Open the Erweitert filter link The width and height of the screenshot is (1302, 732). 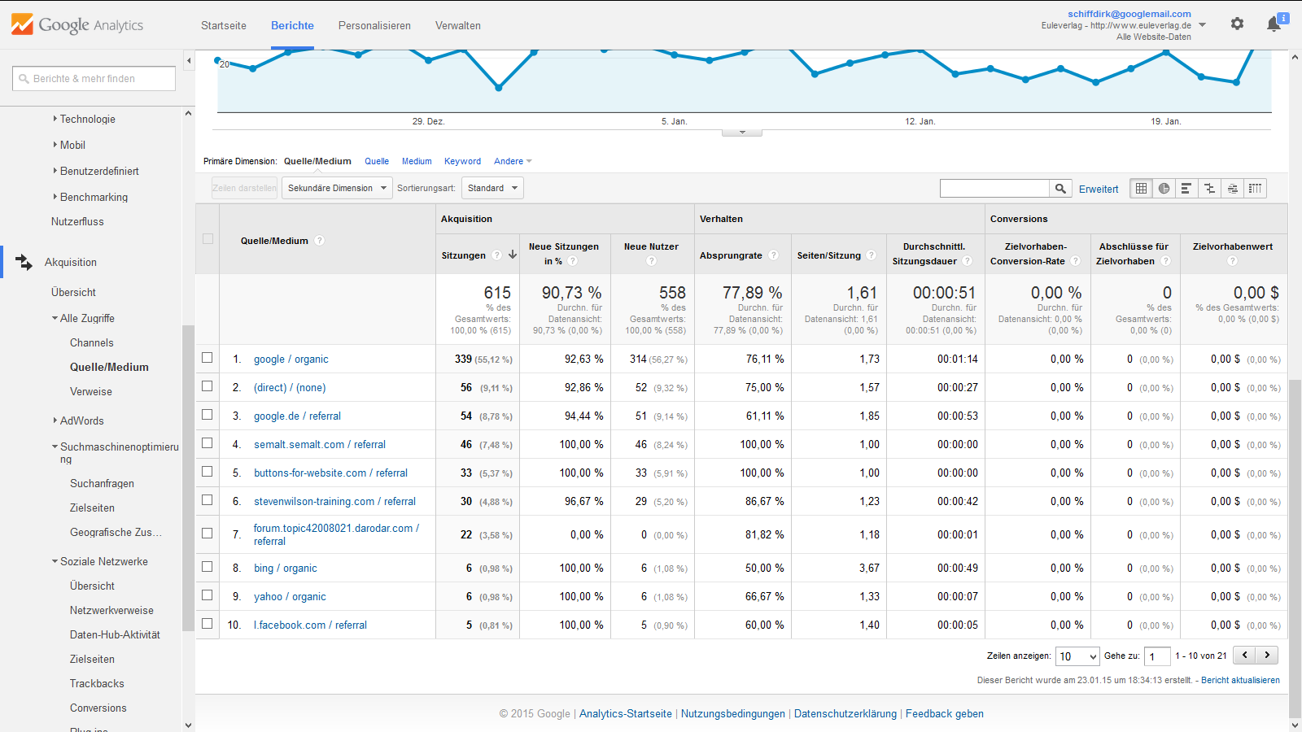(x=1099, y=189)
